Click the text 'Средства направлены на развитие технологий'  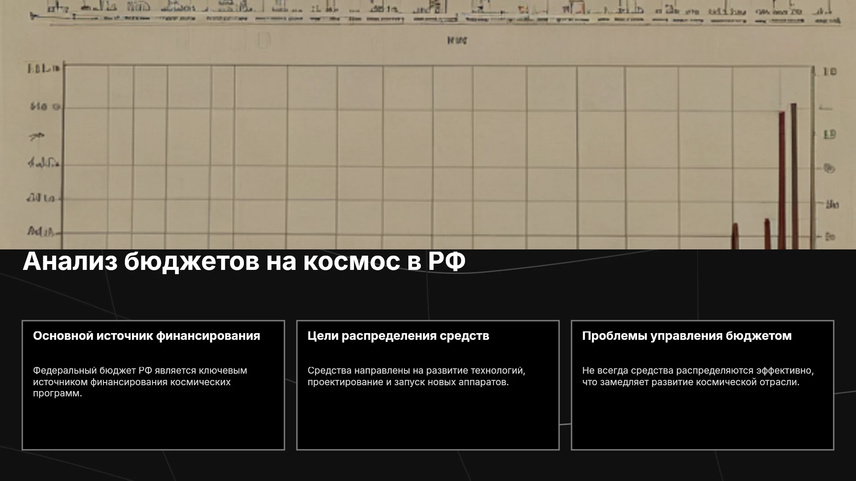click(416, 371)
